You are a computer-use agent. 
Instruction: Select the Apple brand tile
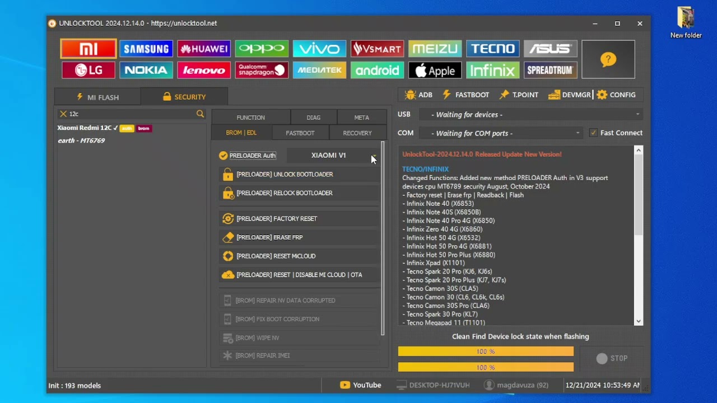click(x=435, y=70)
